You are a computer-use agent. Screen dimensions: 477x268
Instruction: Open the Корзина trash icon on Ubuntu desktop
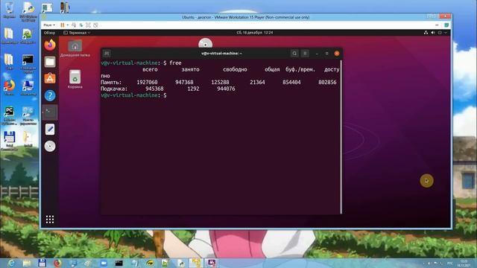(x=75, y=79)
